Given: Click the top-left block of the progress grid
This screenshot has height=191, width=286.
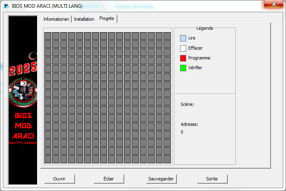Looking at the screenshot, I should pyautogui.click(x=48, y=36).
